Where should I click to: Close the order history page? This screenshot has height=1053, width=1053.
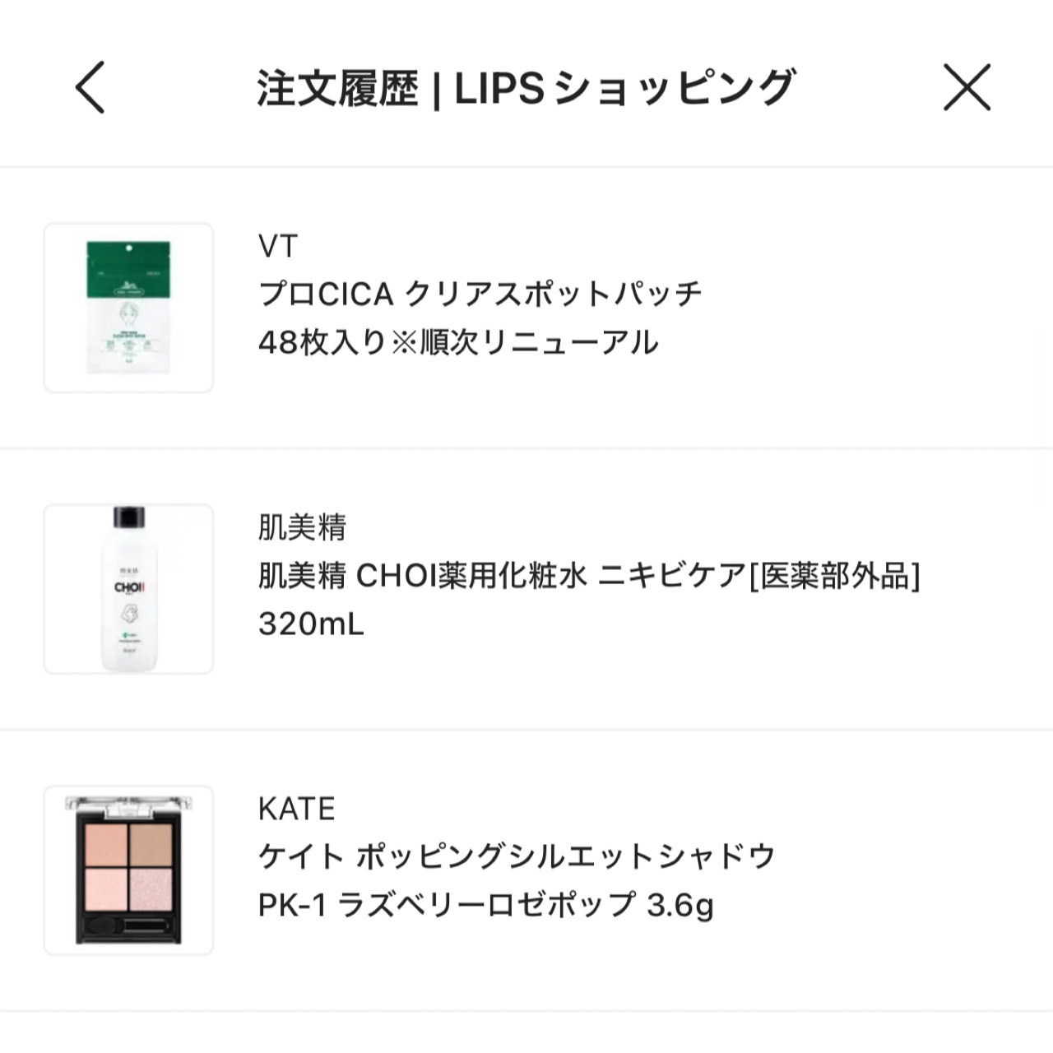[967, 88]
